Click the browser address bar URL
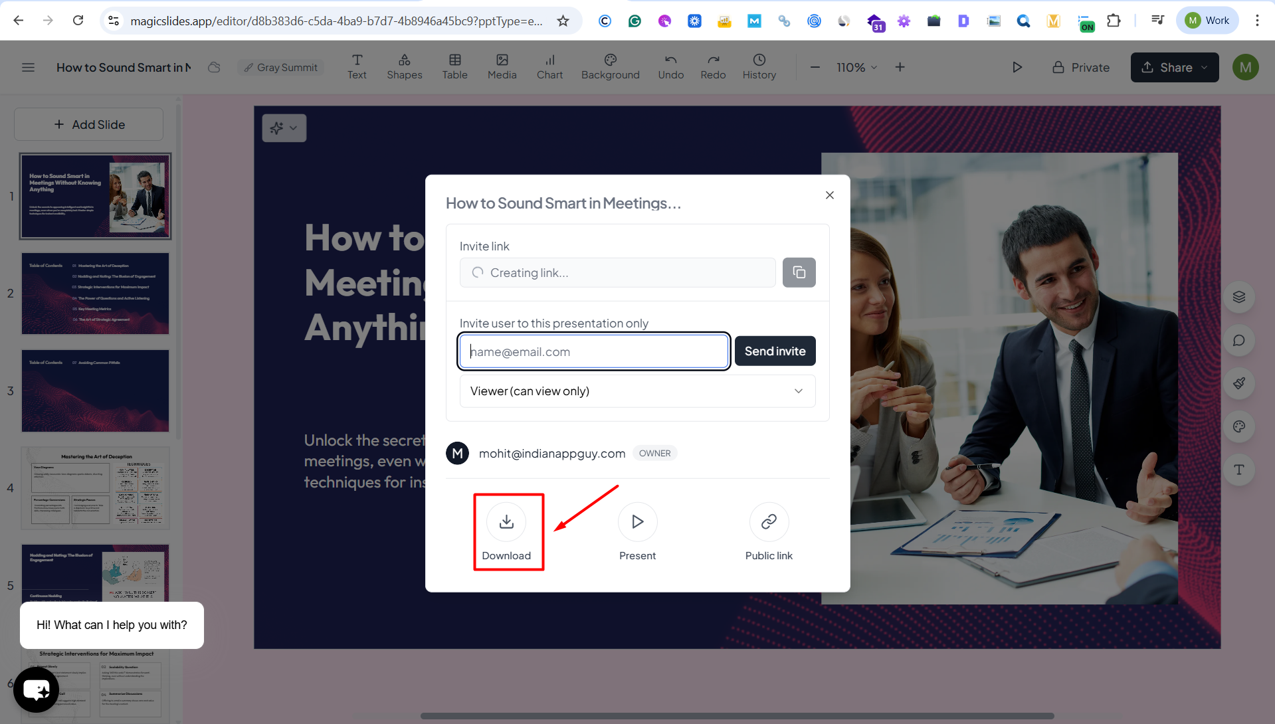The width and height of the screenshot is (1275, 724). click(336, 21)
